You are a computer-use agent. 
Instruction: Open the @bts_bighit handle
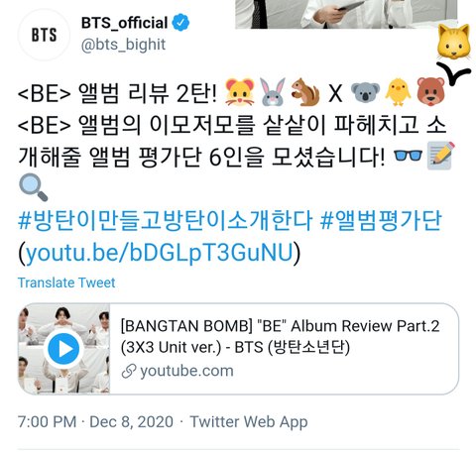[x=123, y=45]
